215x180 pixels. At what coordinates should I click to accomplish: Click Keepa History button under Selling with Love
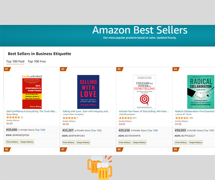(x=83, y=142)
